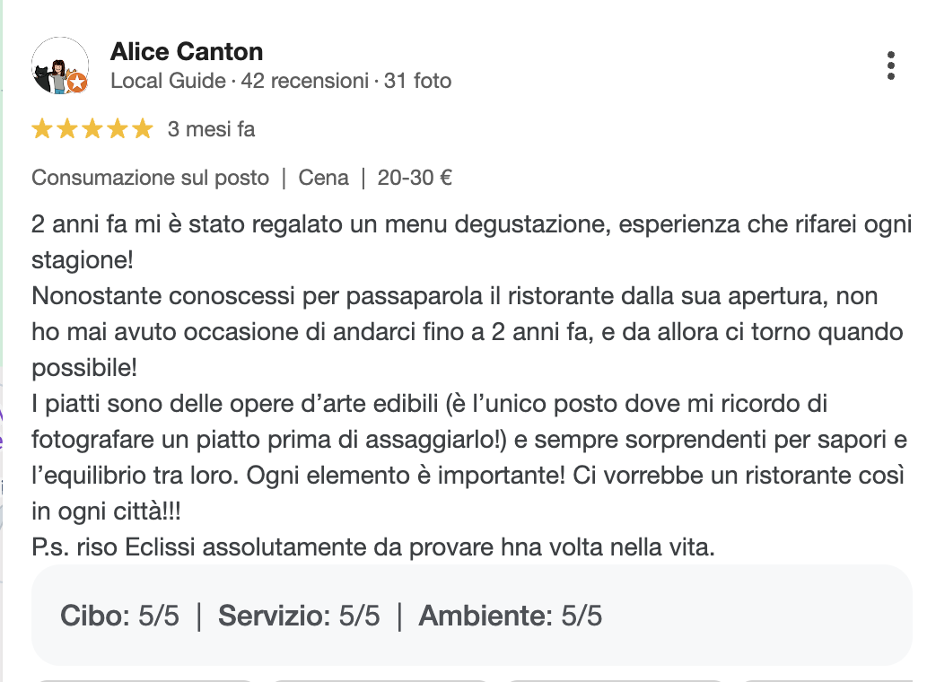The image size is (927, 682).
Task: Open the Alice Canton reviewer name link
Action: click(x=187, y=52)
